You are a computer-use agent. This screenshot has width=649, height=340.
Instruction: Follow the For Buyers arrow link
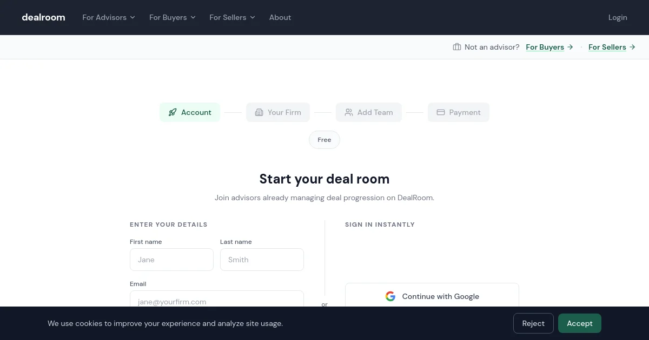(x=549, y=47)
